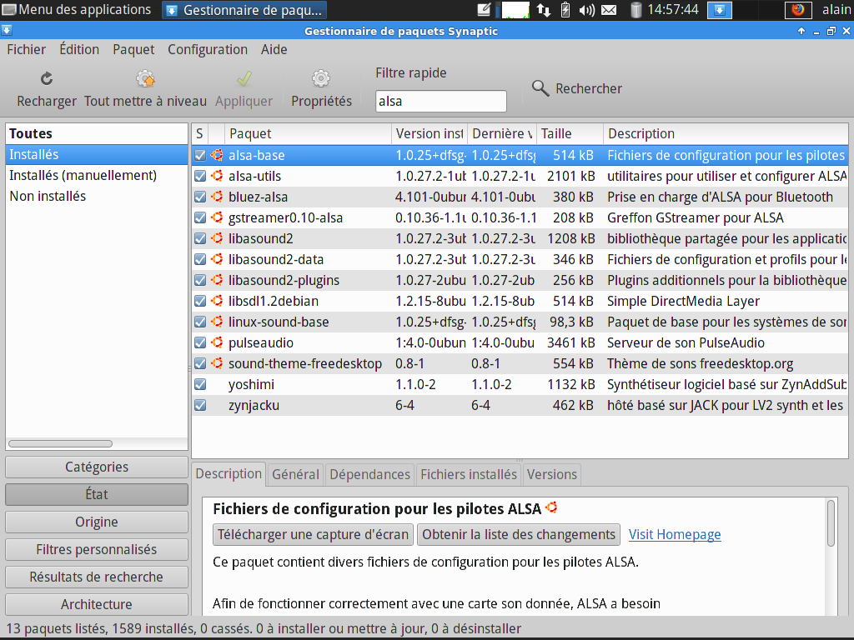
Task: Toggle status checkbox for libasound2
Action: (x=200, y=238)
